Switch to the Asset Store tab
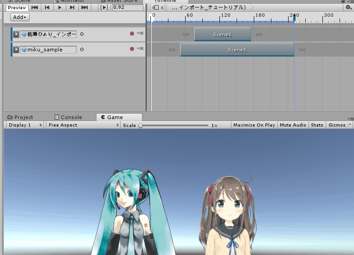Screen dimensions: 354x255 click(x=119, y=1)
